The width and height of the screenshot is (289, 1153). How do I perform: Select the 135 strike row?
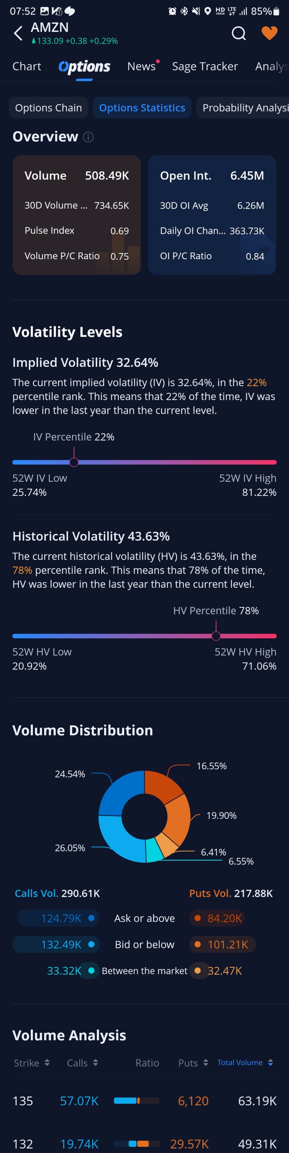click(144, 1101)
